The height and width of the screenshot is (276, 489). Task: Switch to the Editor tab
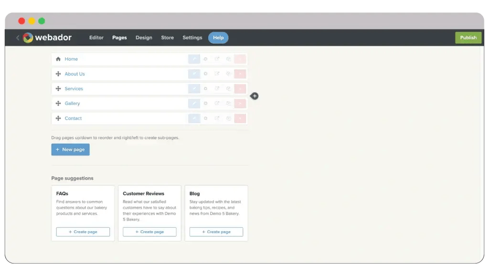[x=96, y=38]
